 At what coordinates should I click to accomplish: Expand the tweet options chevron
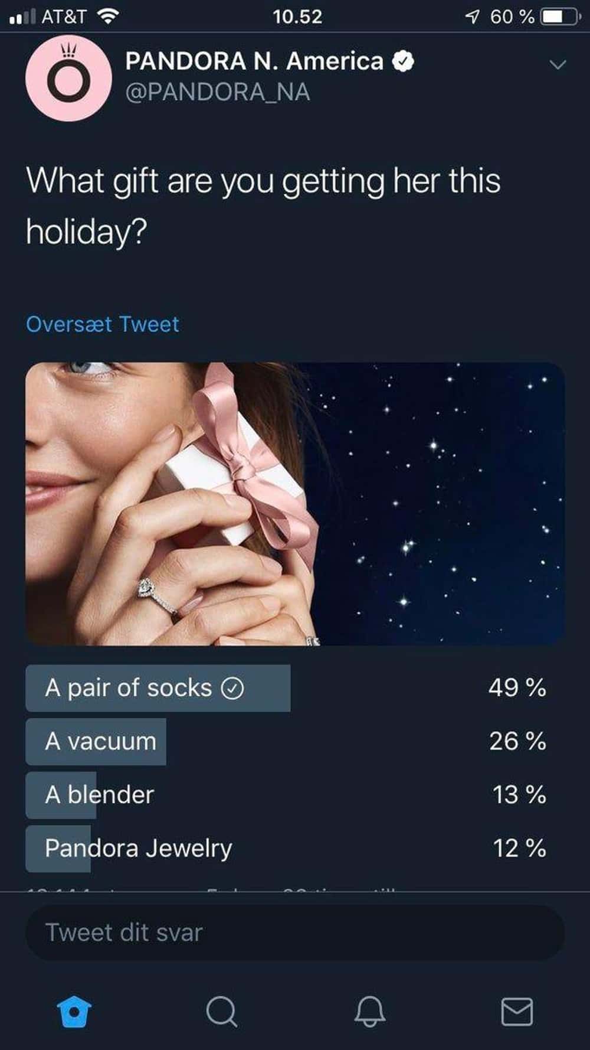tap(558, 64)
